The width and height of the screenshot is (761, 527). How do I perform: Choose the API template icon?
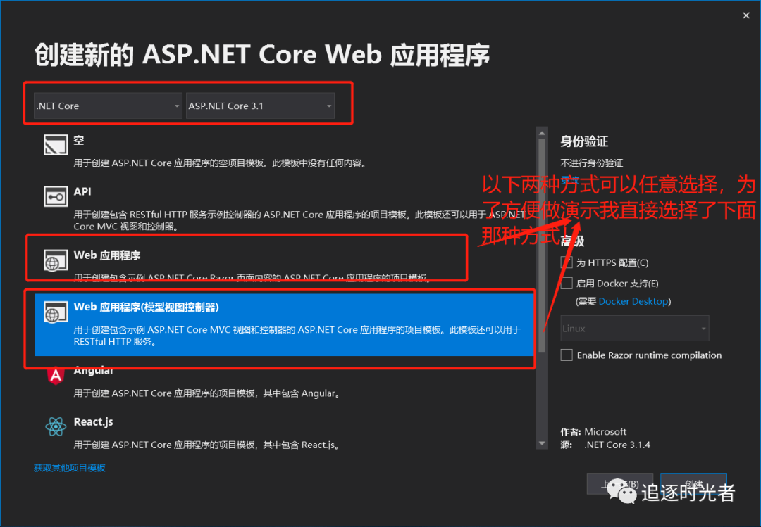pyautogui.click(x=56, y=196)
